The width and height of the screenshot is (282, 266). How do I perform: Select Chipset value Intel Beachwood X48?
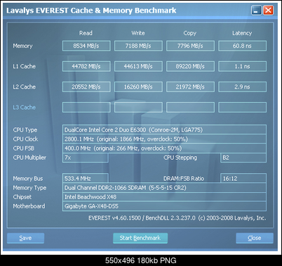164,197
